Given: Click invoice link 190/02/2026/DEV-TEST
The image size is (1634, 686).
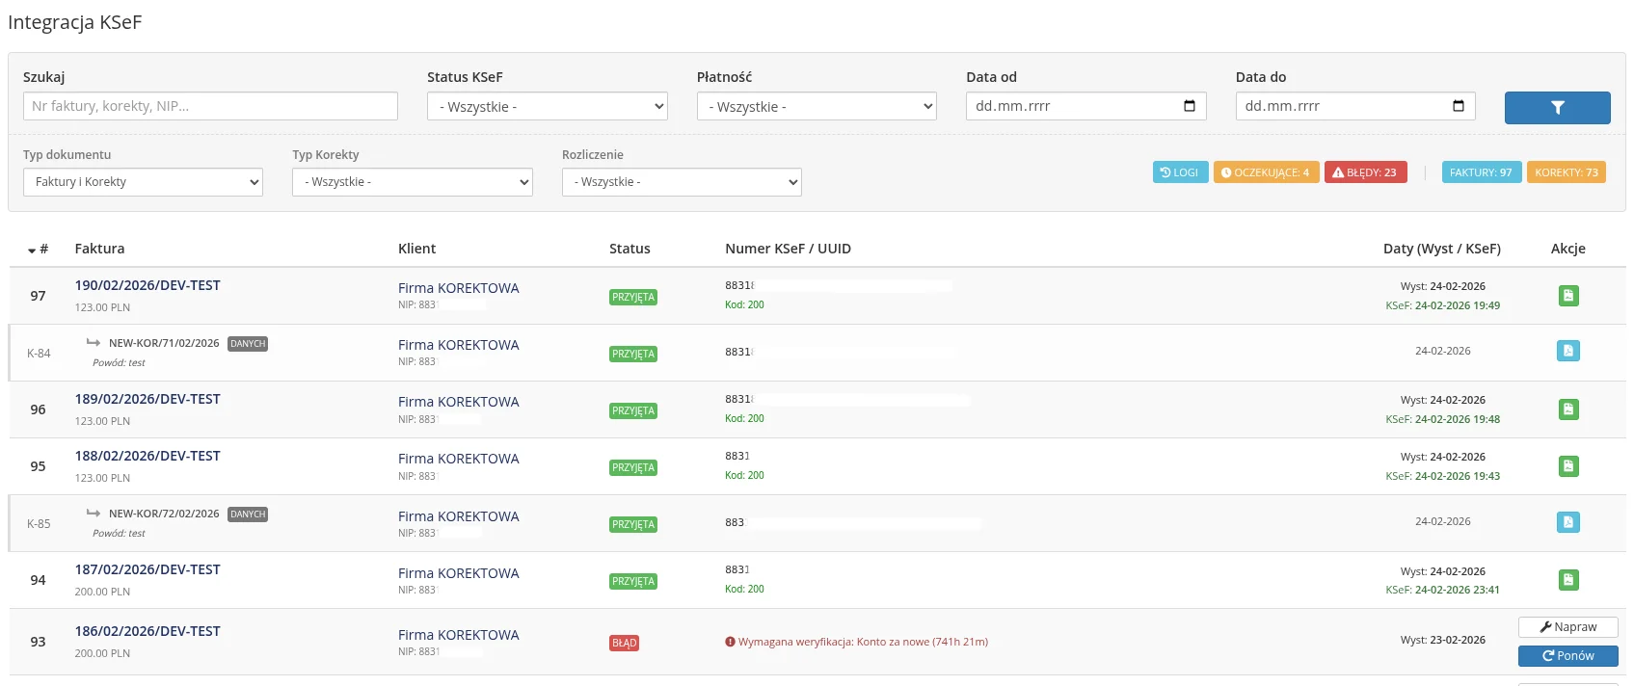Looking at the screenshot, I should tap(147, 285).
